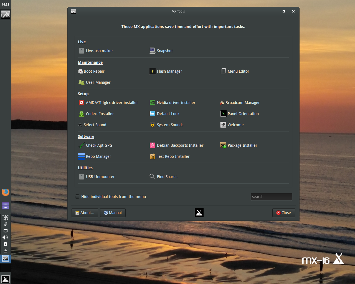Open the Live-usb maker tool
This screenshot has height=284, width=355.
[x=96, y=51]
